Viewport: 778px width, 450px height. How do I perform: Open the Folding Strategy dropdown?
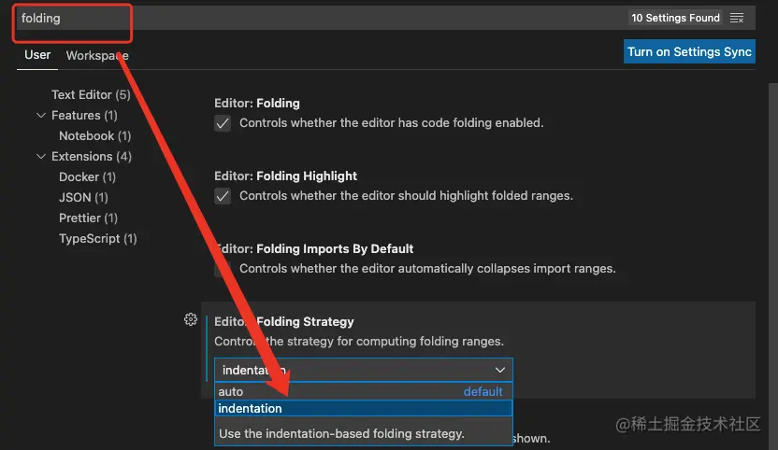[x=363, y=370]
